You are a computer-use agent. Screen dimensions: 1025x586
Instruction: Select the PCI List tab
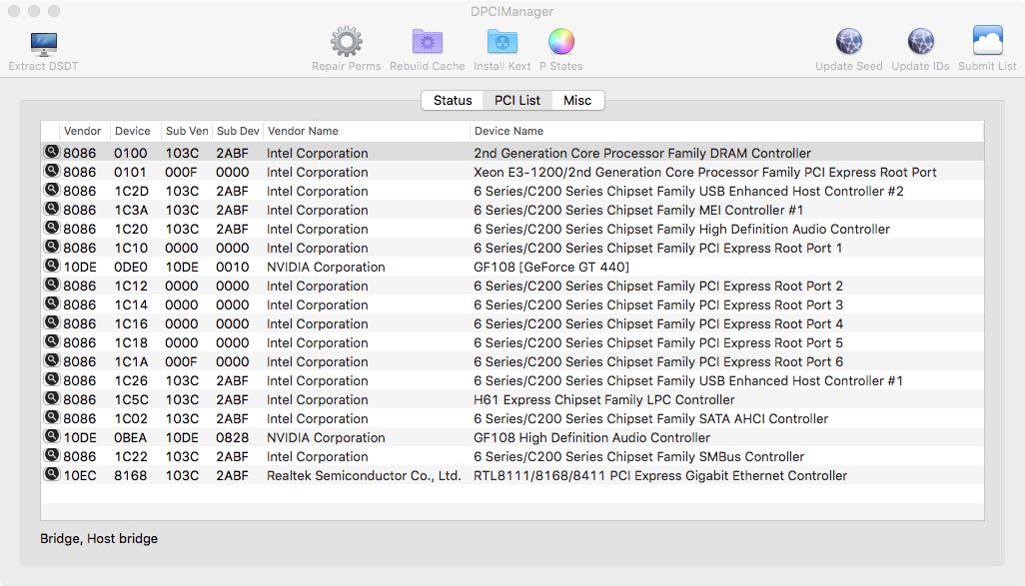tap(517, 101)
